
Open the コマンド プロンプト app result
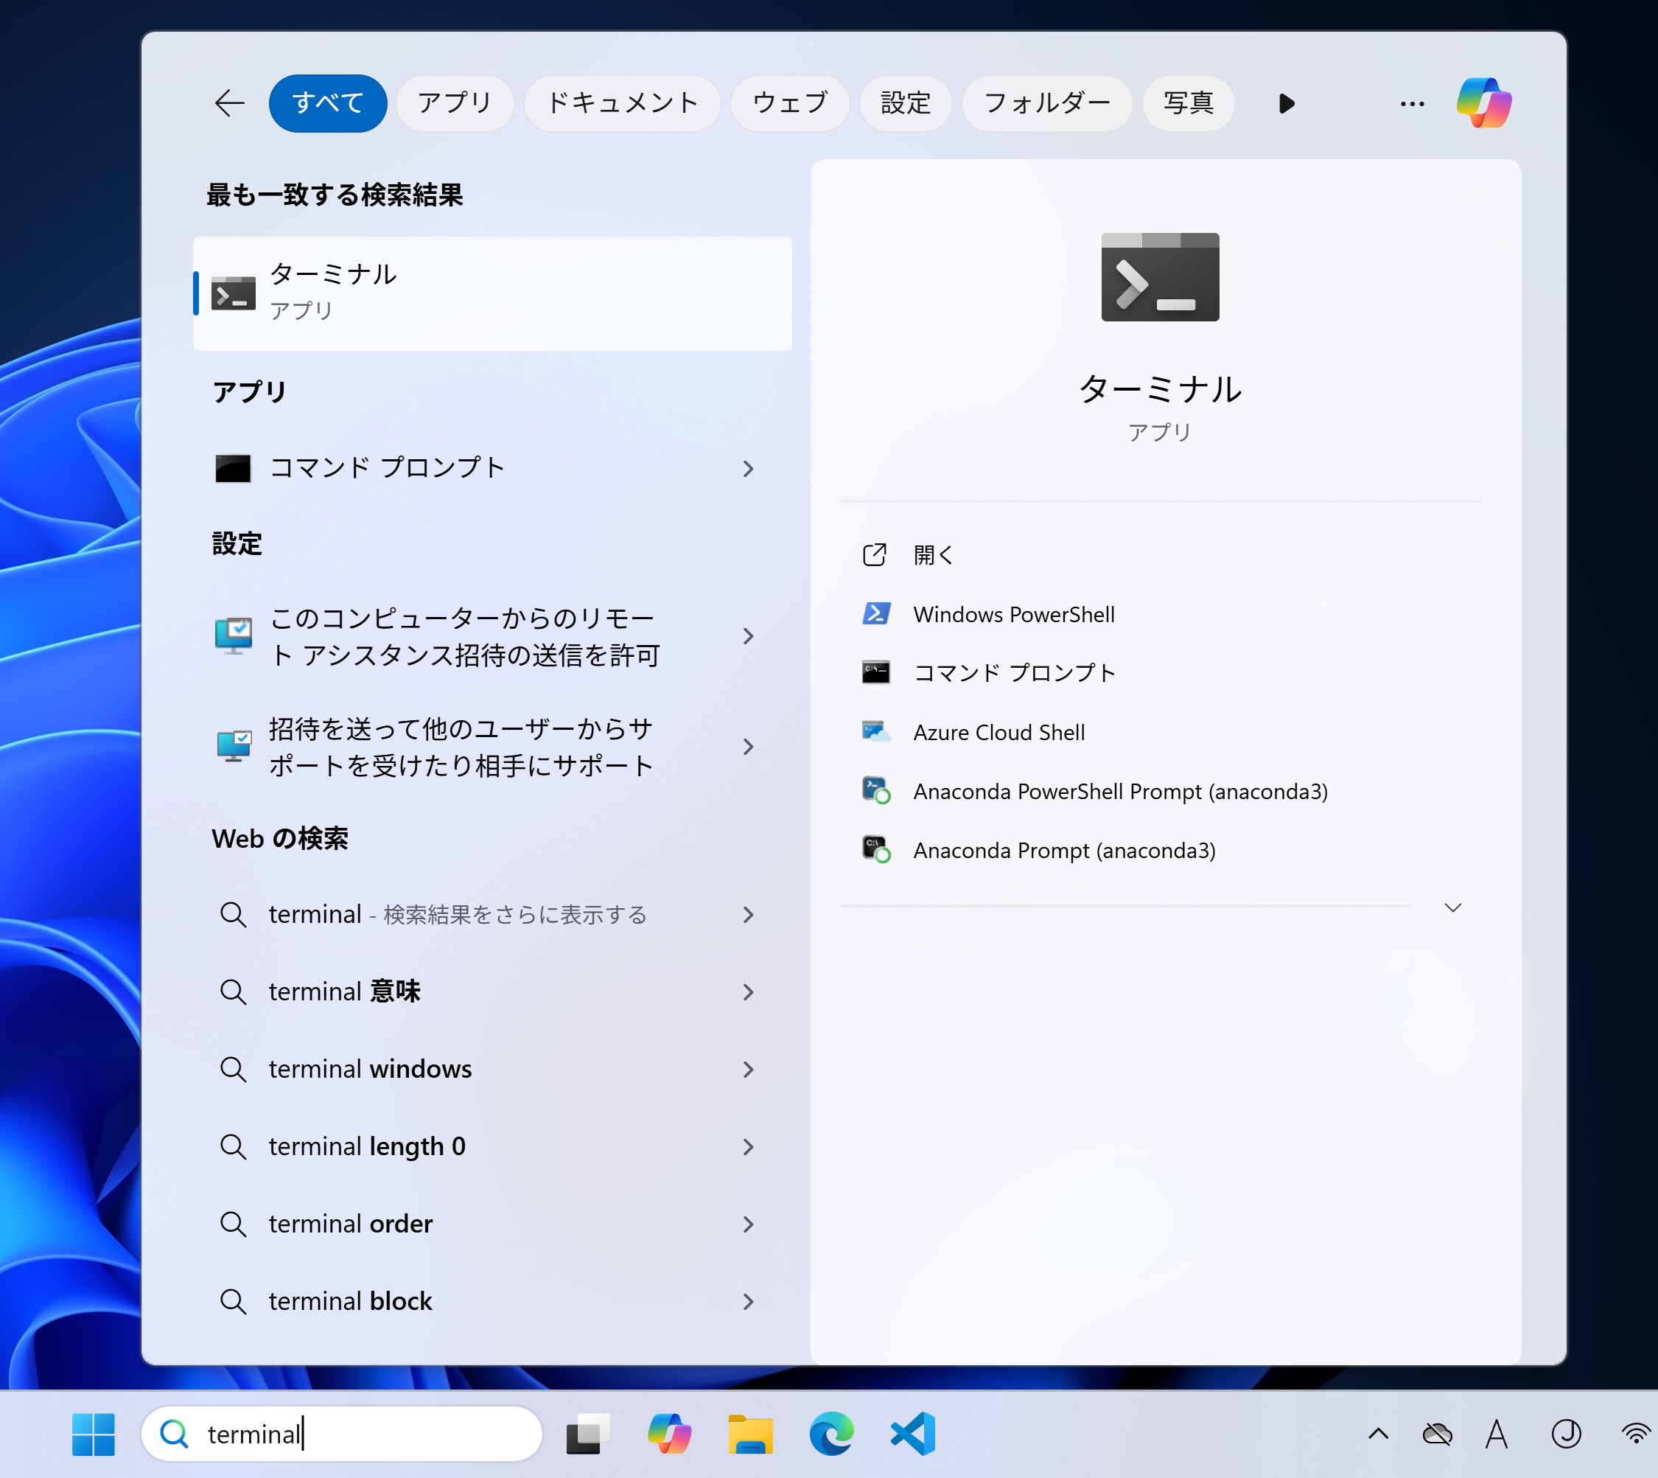click(492, 469)
